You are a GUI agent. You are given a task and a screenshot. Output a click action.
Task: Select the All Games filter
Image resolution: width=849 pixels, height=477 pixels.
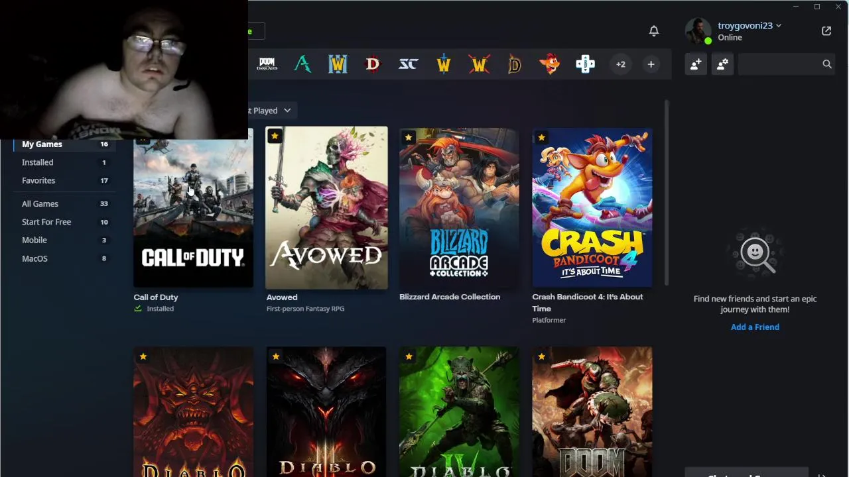(64, 204)
